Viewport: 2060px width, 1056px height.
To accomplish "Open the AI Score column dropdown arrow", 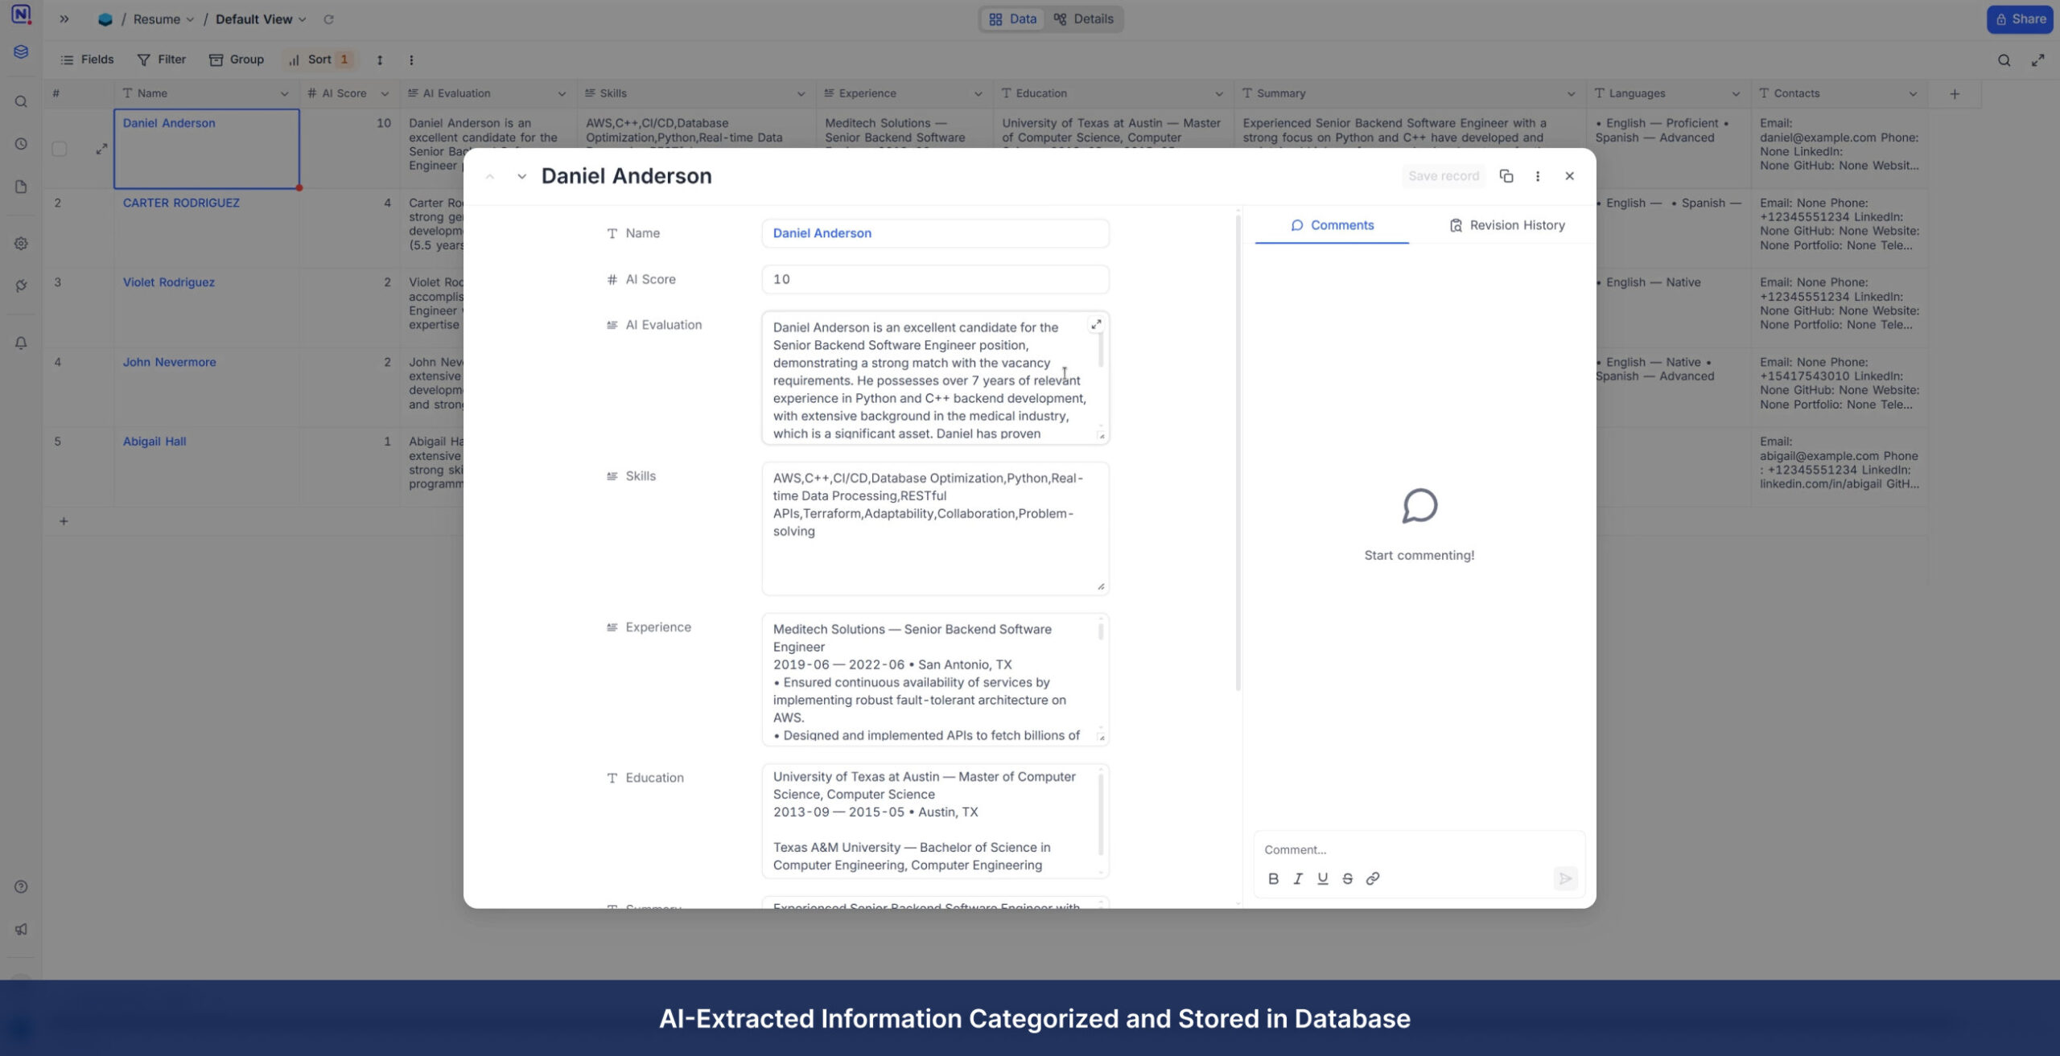I will tap(385, 94).
